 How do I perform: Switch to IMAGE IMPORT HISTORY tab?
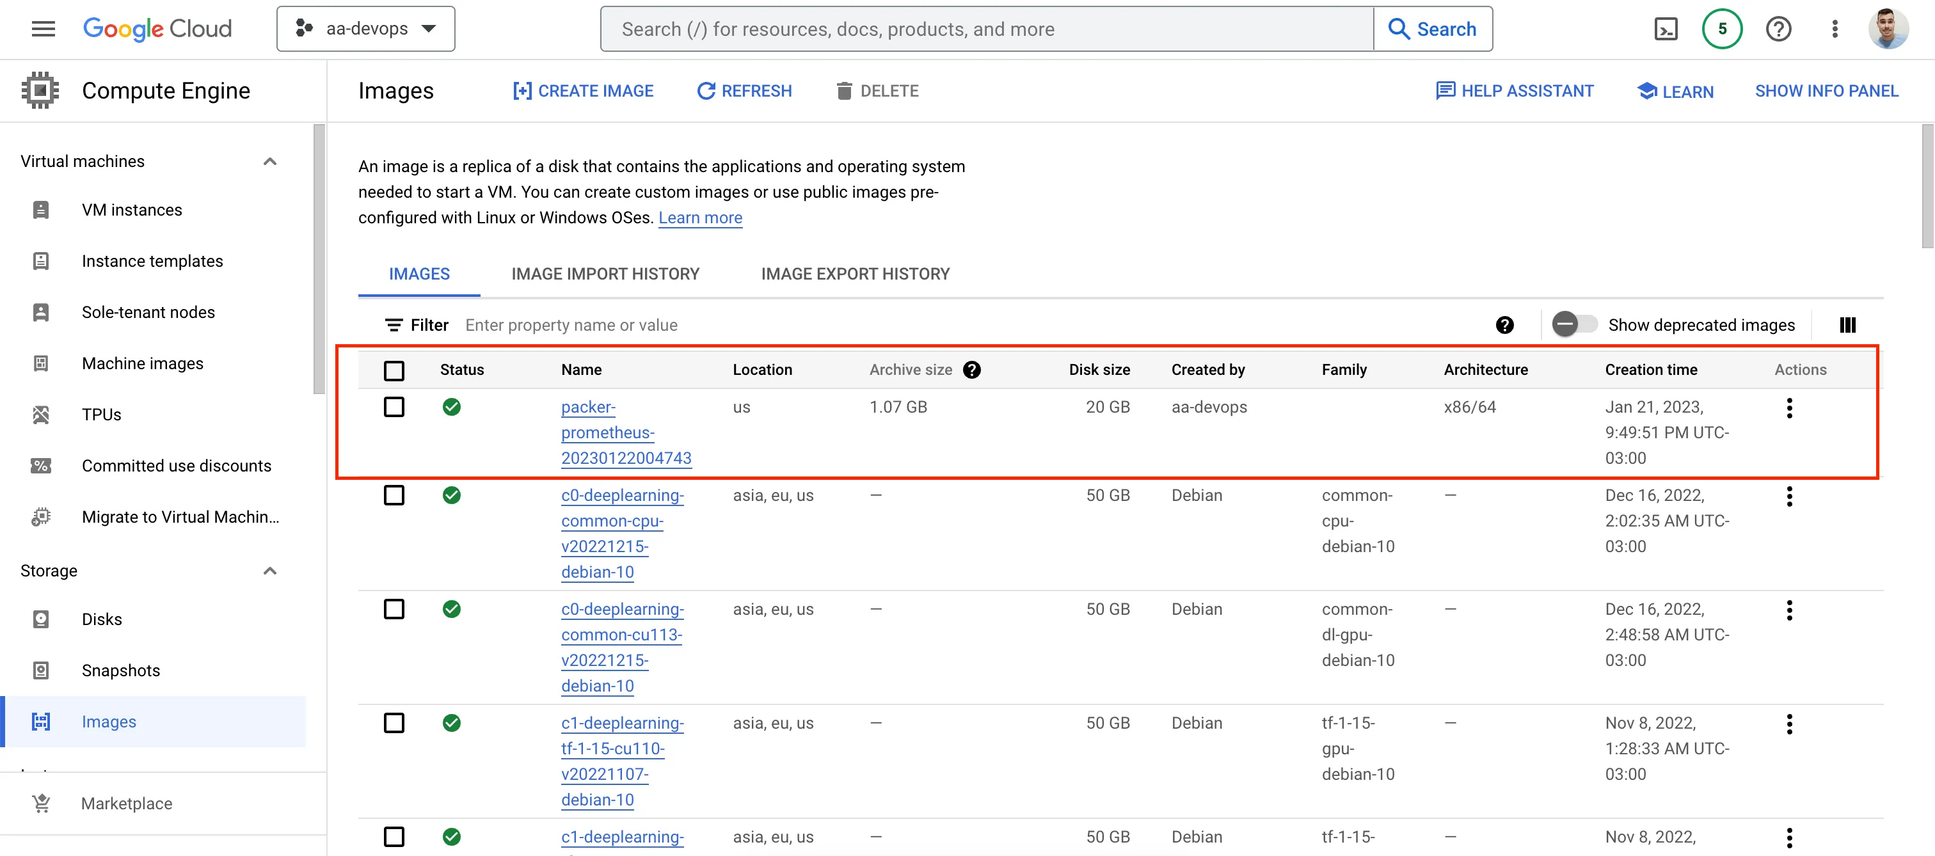pyautogui.click(x=605, y=274)
